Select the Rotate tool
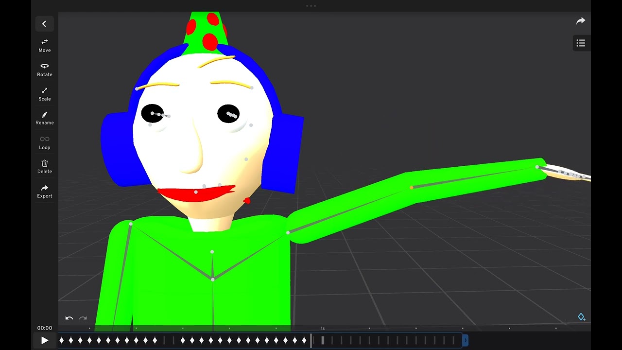Screen dimensions: 622x350 coord(45,70)
